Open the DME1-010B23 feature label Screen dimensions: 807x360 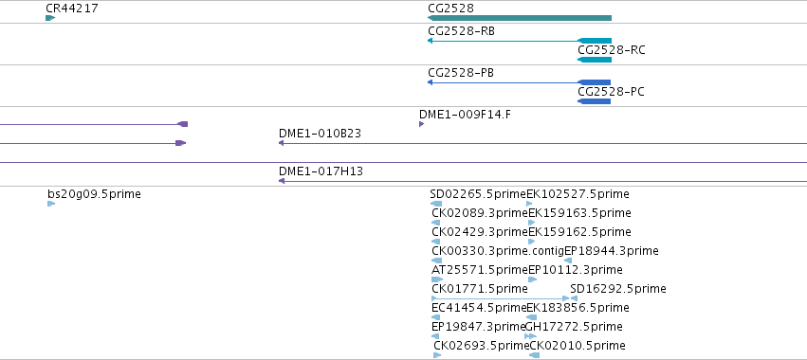320,134
